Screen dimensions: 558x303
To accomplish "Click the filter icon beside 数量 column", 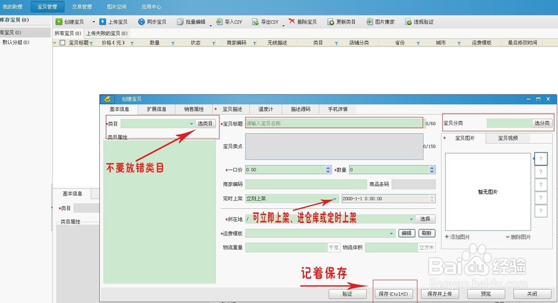I will pos(173,43).
